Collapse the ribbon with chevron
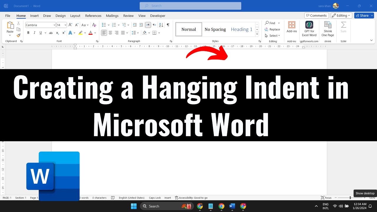 point(372,40)
